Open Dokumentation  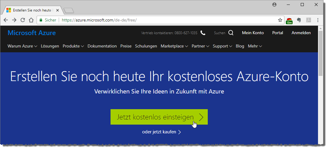click(102, 46)
